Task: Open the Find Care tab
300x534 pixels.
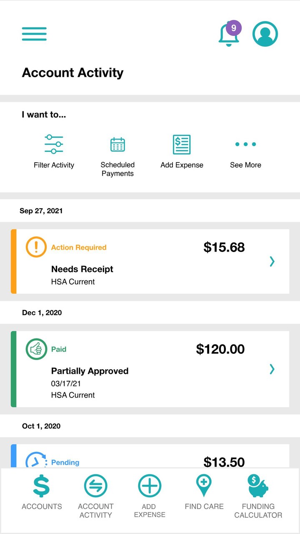Action: [204, 492]
